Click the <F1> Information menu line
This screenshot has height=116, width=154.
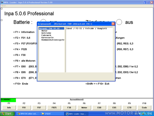[x=24, y=32]
